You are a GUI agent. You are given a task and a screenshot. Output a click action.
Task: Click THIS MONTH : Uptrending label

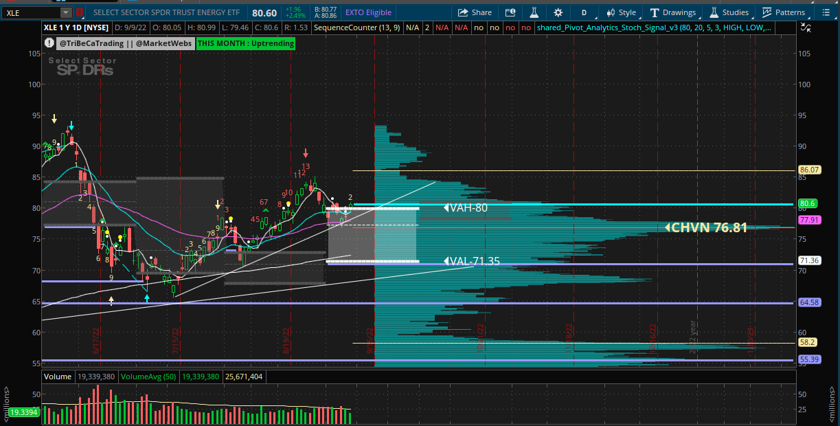pyautogui.click(x=246, y=43)
